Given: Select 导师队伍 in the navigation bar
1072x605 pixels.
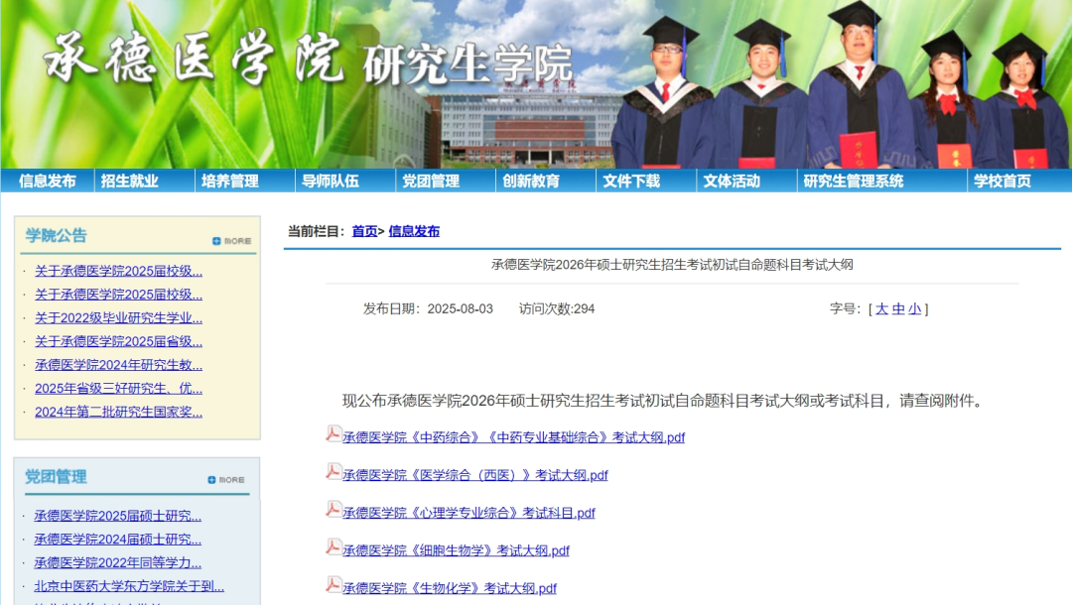Looking at the screenshot, I should [x=331, y=181].
